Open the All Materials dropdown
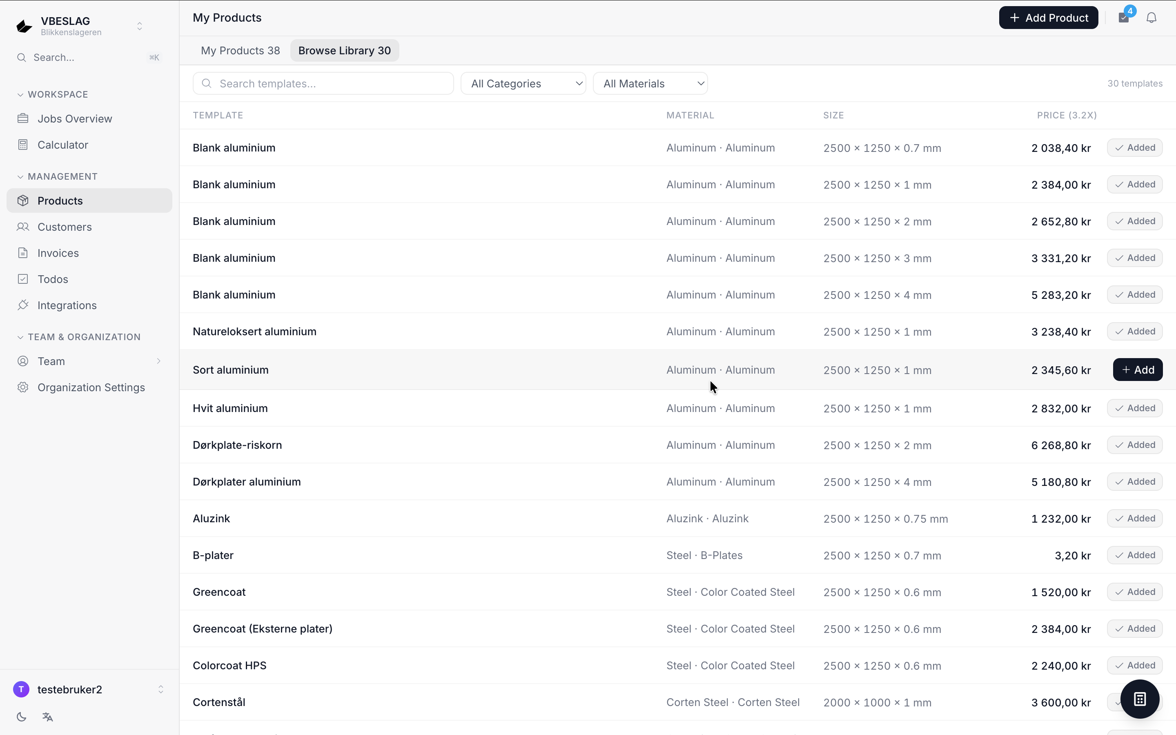 click(x=650, y=84)
